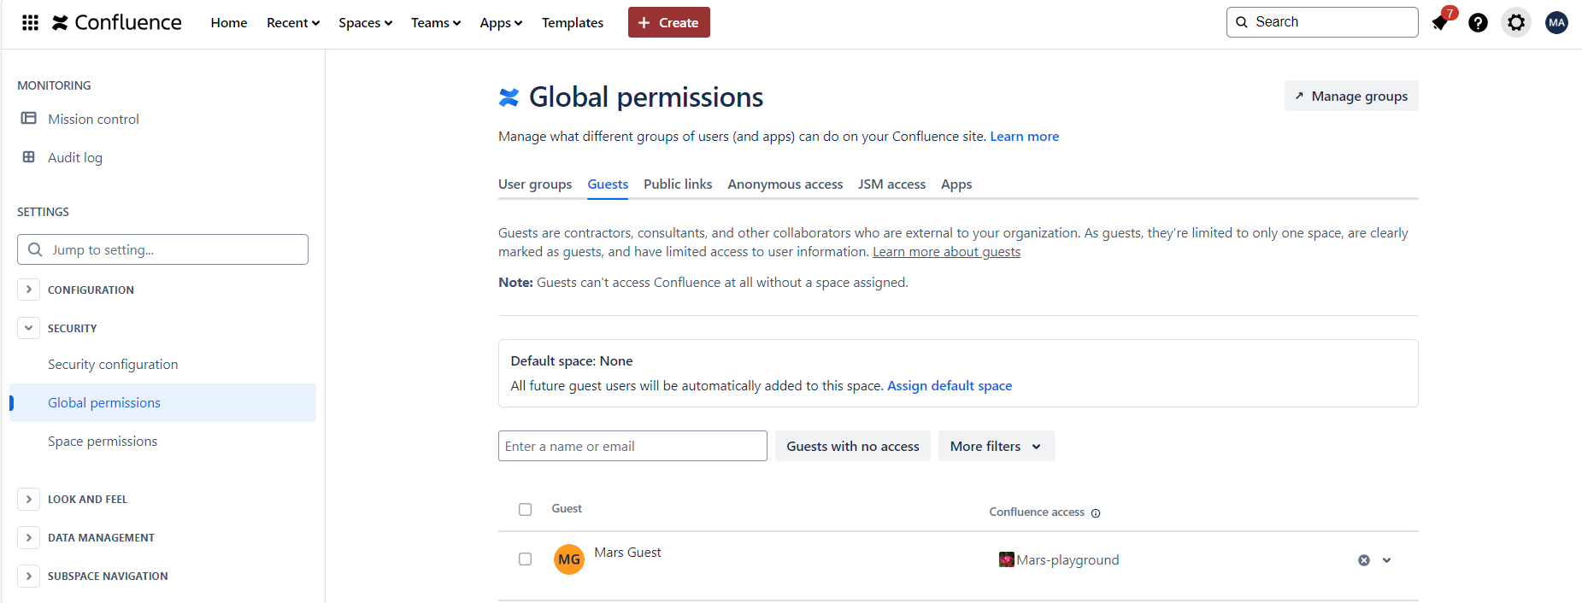Click the Manage groups button

pos(1350,97)
